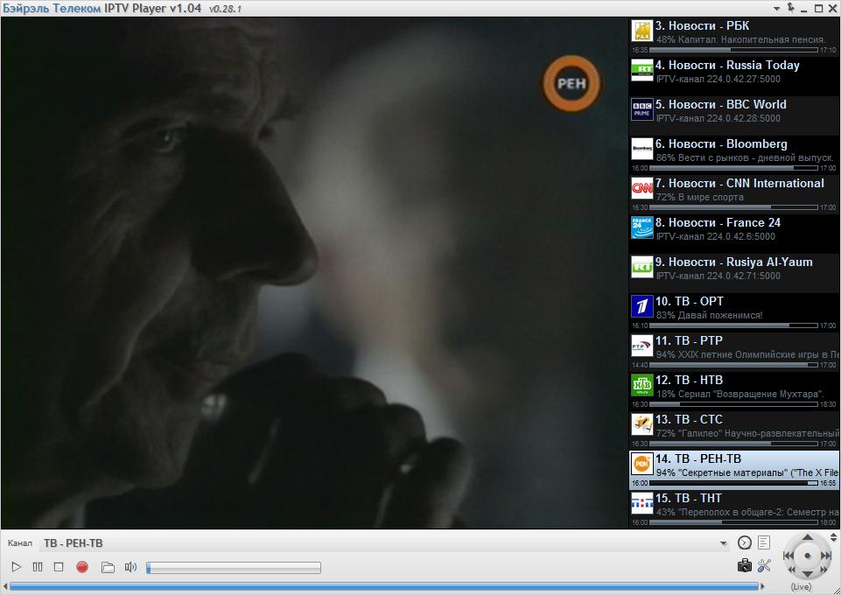Start recording with the red record button
Screen dimensions: 841x595
coord(82,567)
